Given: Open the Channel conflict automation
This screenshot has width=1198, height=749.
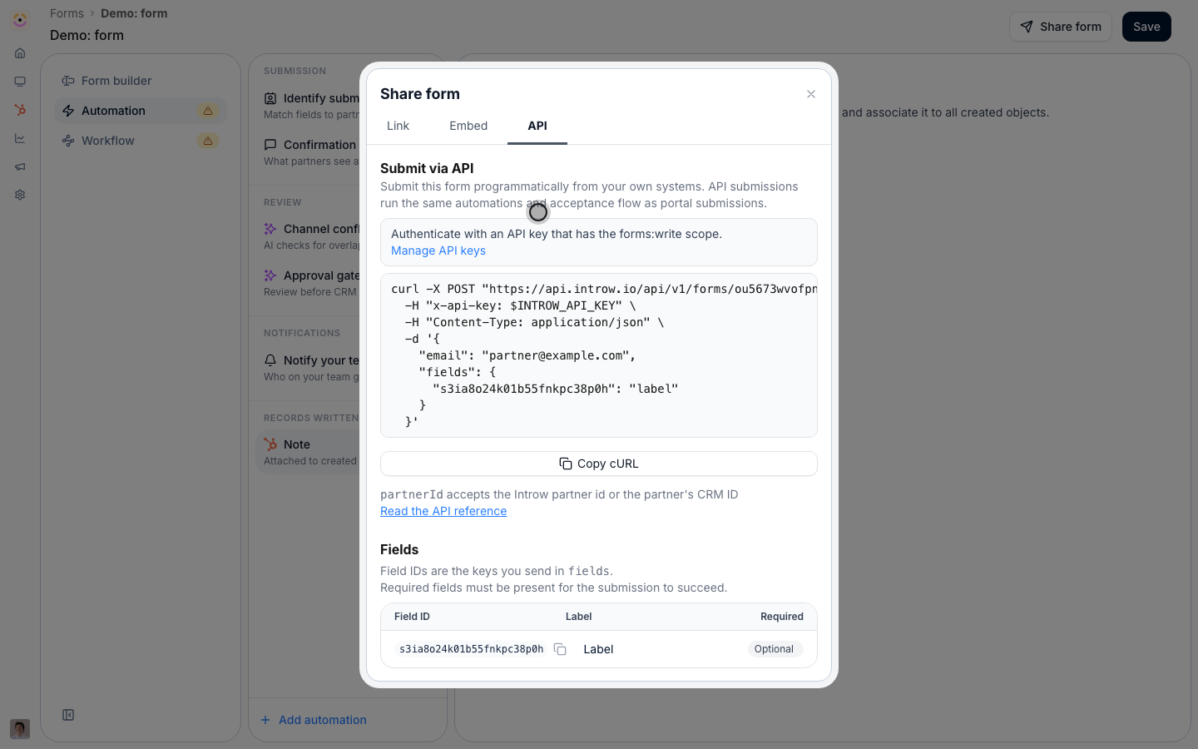Looking at the screenshot, I should coord(308,236).
